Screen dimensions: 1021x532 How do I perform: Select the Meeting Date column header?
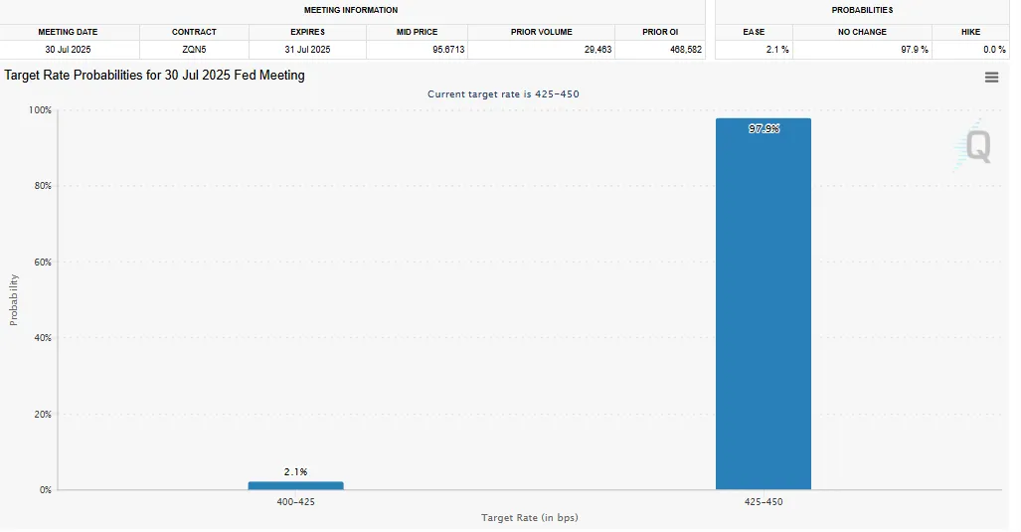pyautogui.click(x=69, y=32)
